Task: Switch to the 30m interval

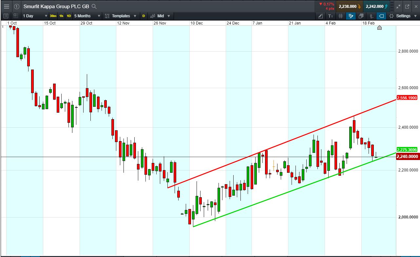Action: point(53,16)
